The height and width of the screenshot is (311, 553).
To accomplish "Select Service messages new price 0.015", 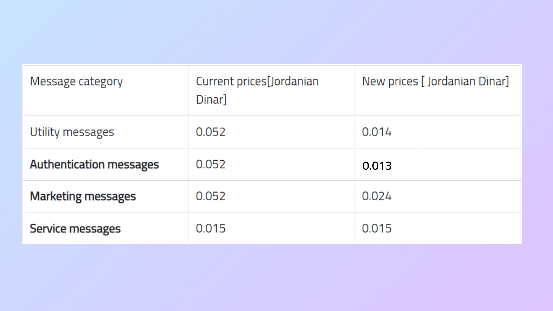I will coord(376,229).
